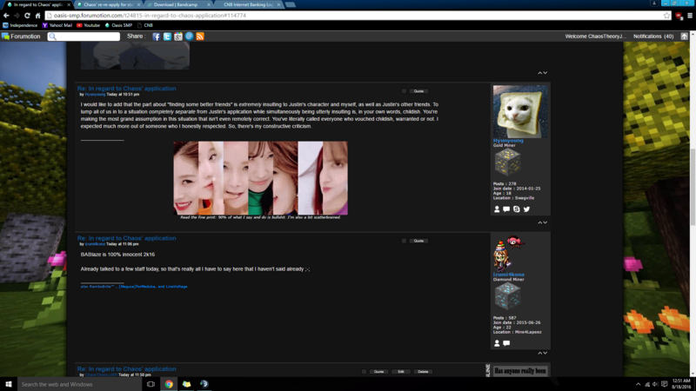This screenshot has width=696, height=391.
Task: Open the Chrome hamburger menu
Action: pyautogui.click(x=690, y=16)
